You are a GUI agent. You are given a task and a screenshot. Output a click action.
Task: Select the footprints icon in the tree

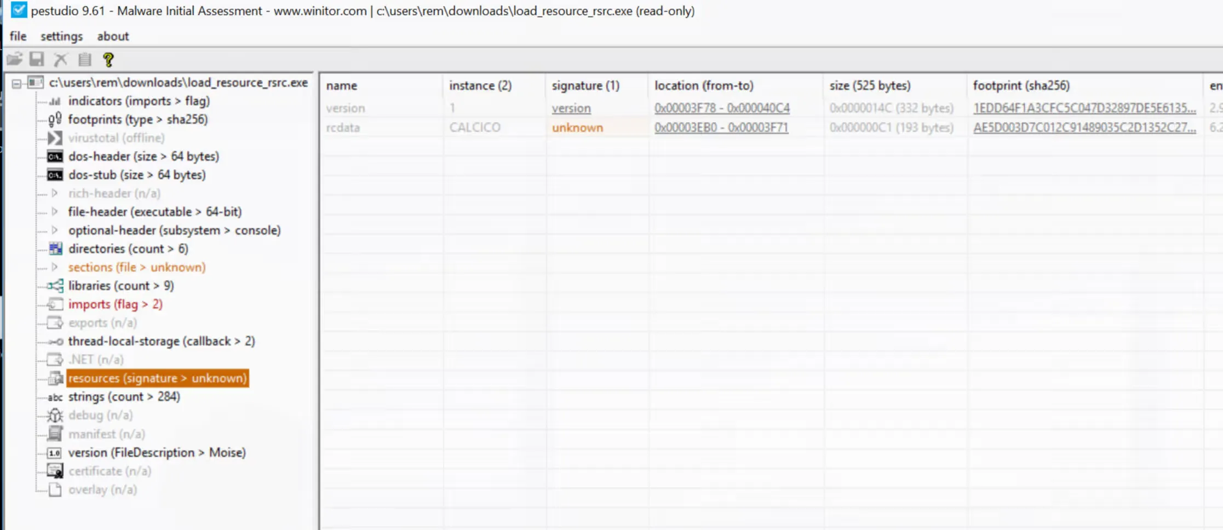coord(55,119)
